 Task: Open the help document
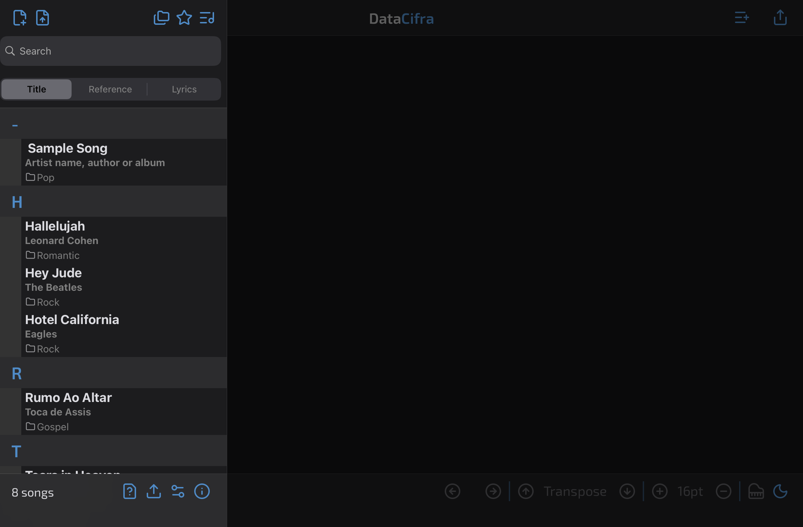(x=129, y=492)
